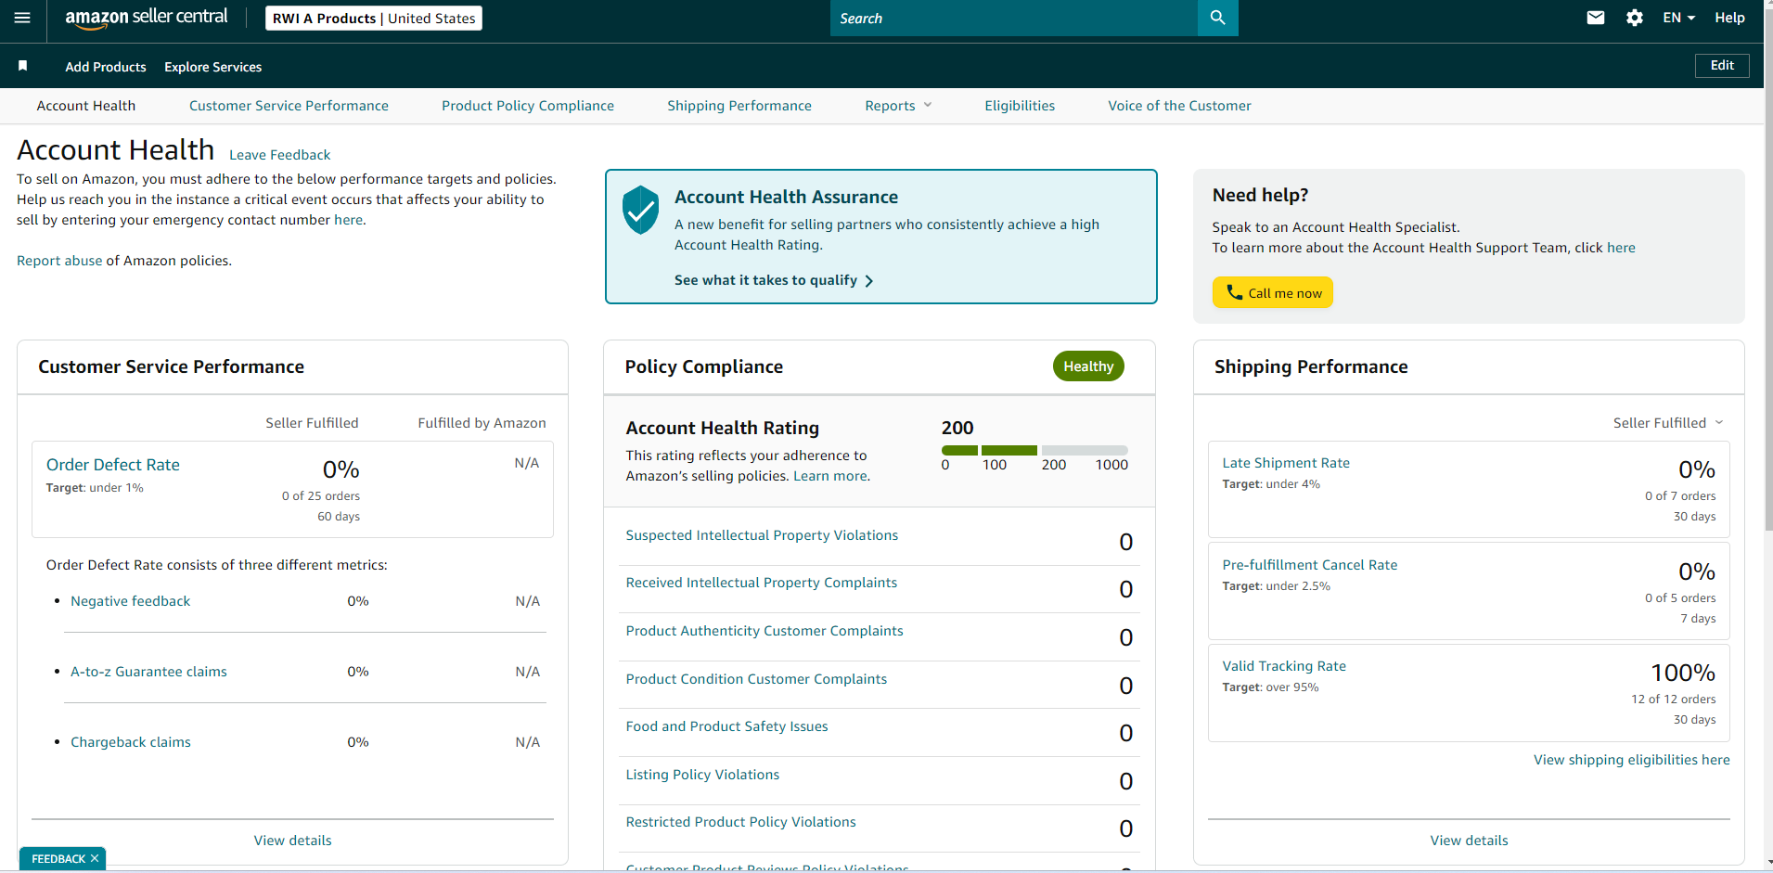Click View shipping eligibilities here

pos(1631,760)
